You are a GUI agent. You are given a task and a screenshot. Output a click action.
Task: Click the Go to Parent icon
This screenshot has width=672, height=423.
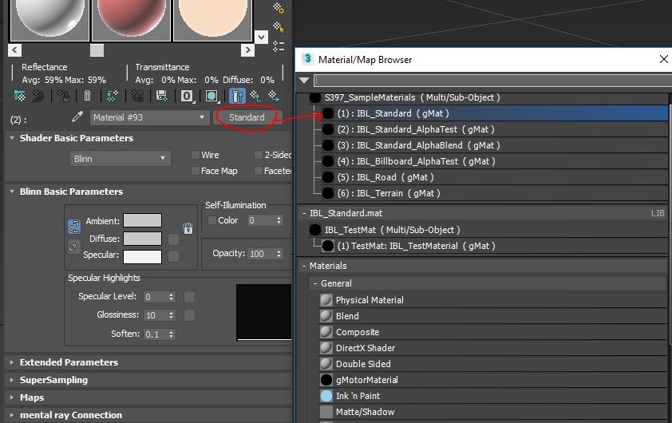coord(256,96)
